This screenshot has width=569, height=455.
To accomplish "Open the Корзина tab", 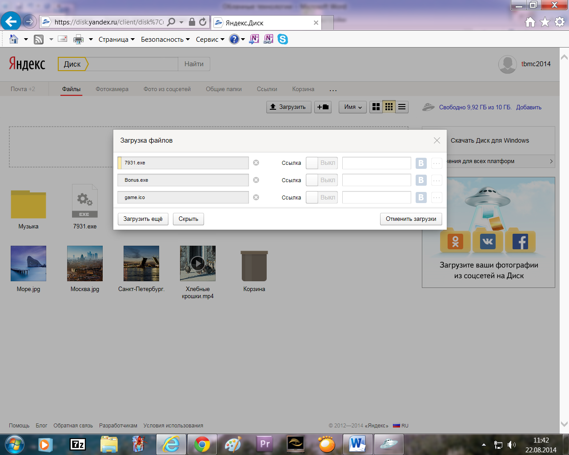I will click(303, 89).
